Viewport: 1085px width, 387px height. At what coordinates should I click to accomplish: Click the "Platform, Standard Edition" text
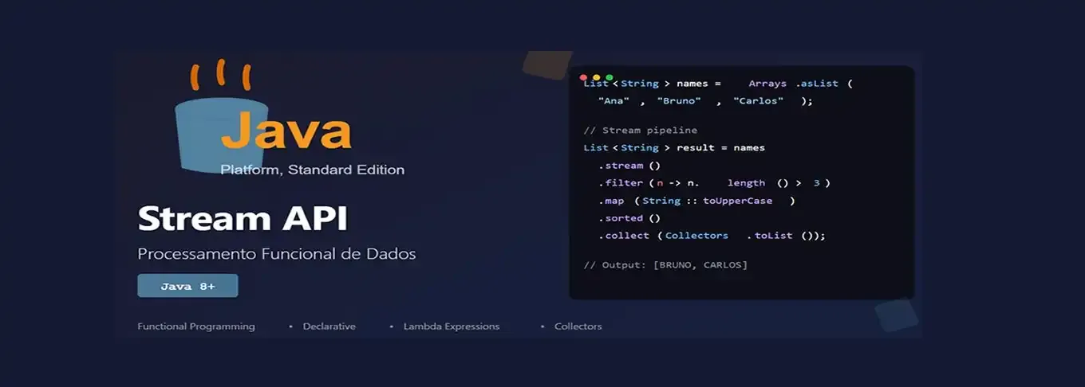click(312, 170)
